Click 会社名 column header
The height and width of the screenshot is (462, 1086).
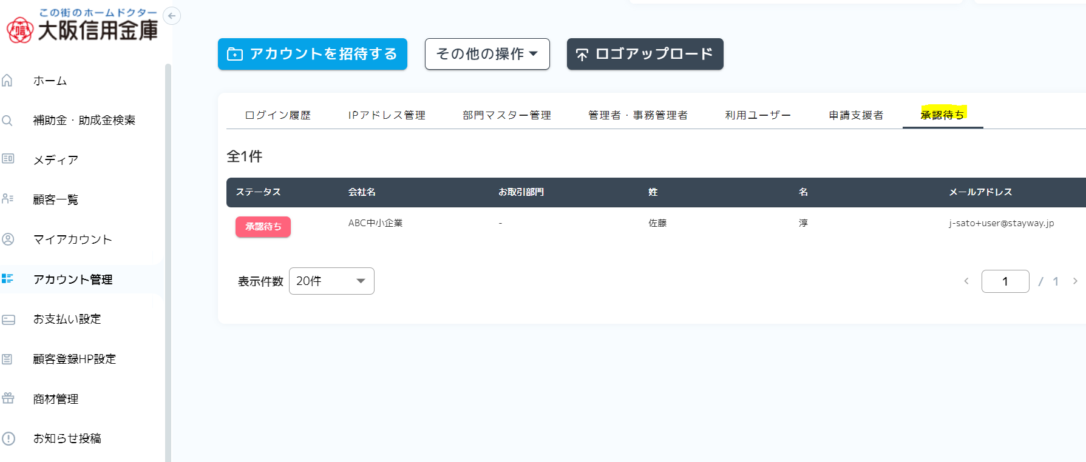(x=362, y=192)
